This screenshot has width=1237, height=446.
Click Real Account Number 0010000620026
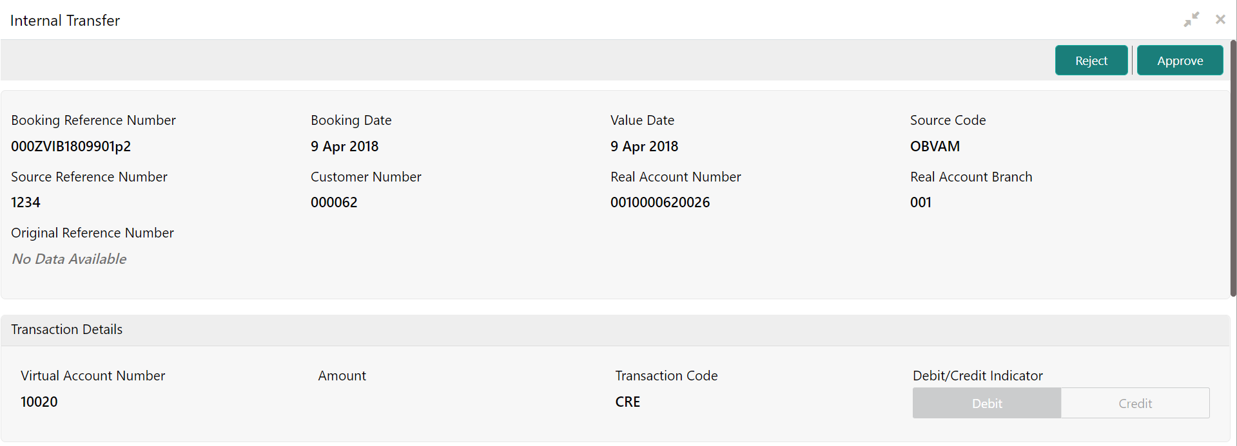tap(660, 203)
